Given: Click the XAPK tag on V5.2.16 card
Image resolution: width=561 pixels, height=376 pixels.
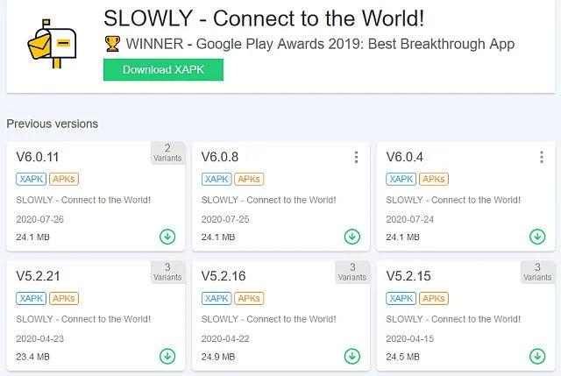Looking at the screenshot, I should point(217,298).
